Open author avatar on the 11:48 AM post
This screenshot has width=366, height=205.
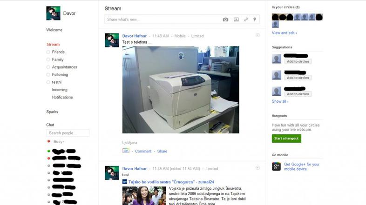click(x=112, y=40)
